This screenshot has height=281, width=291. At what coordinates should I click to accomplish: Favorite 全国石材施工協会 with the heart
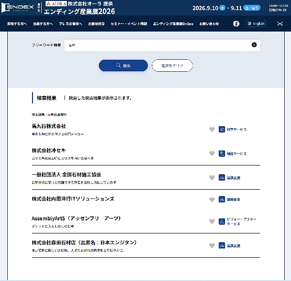tap(212, 178)
